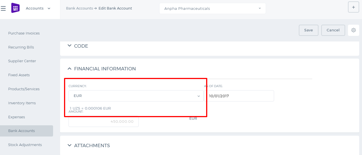The image size is (362, 155).
Task: Cancel editing the bank account
Action: point(333,30)
